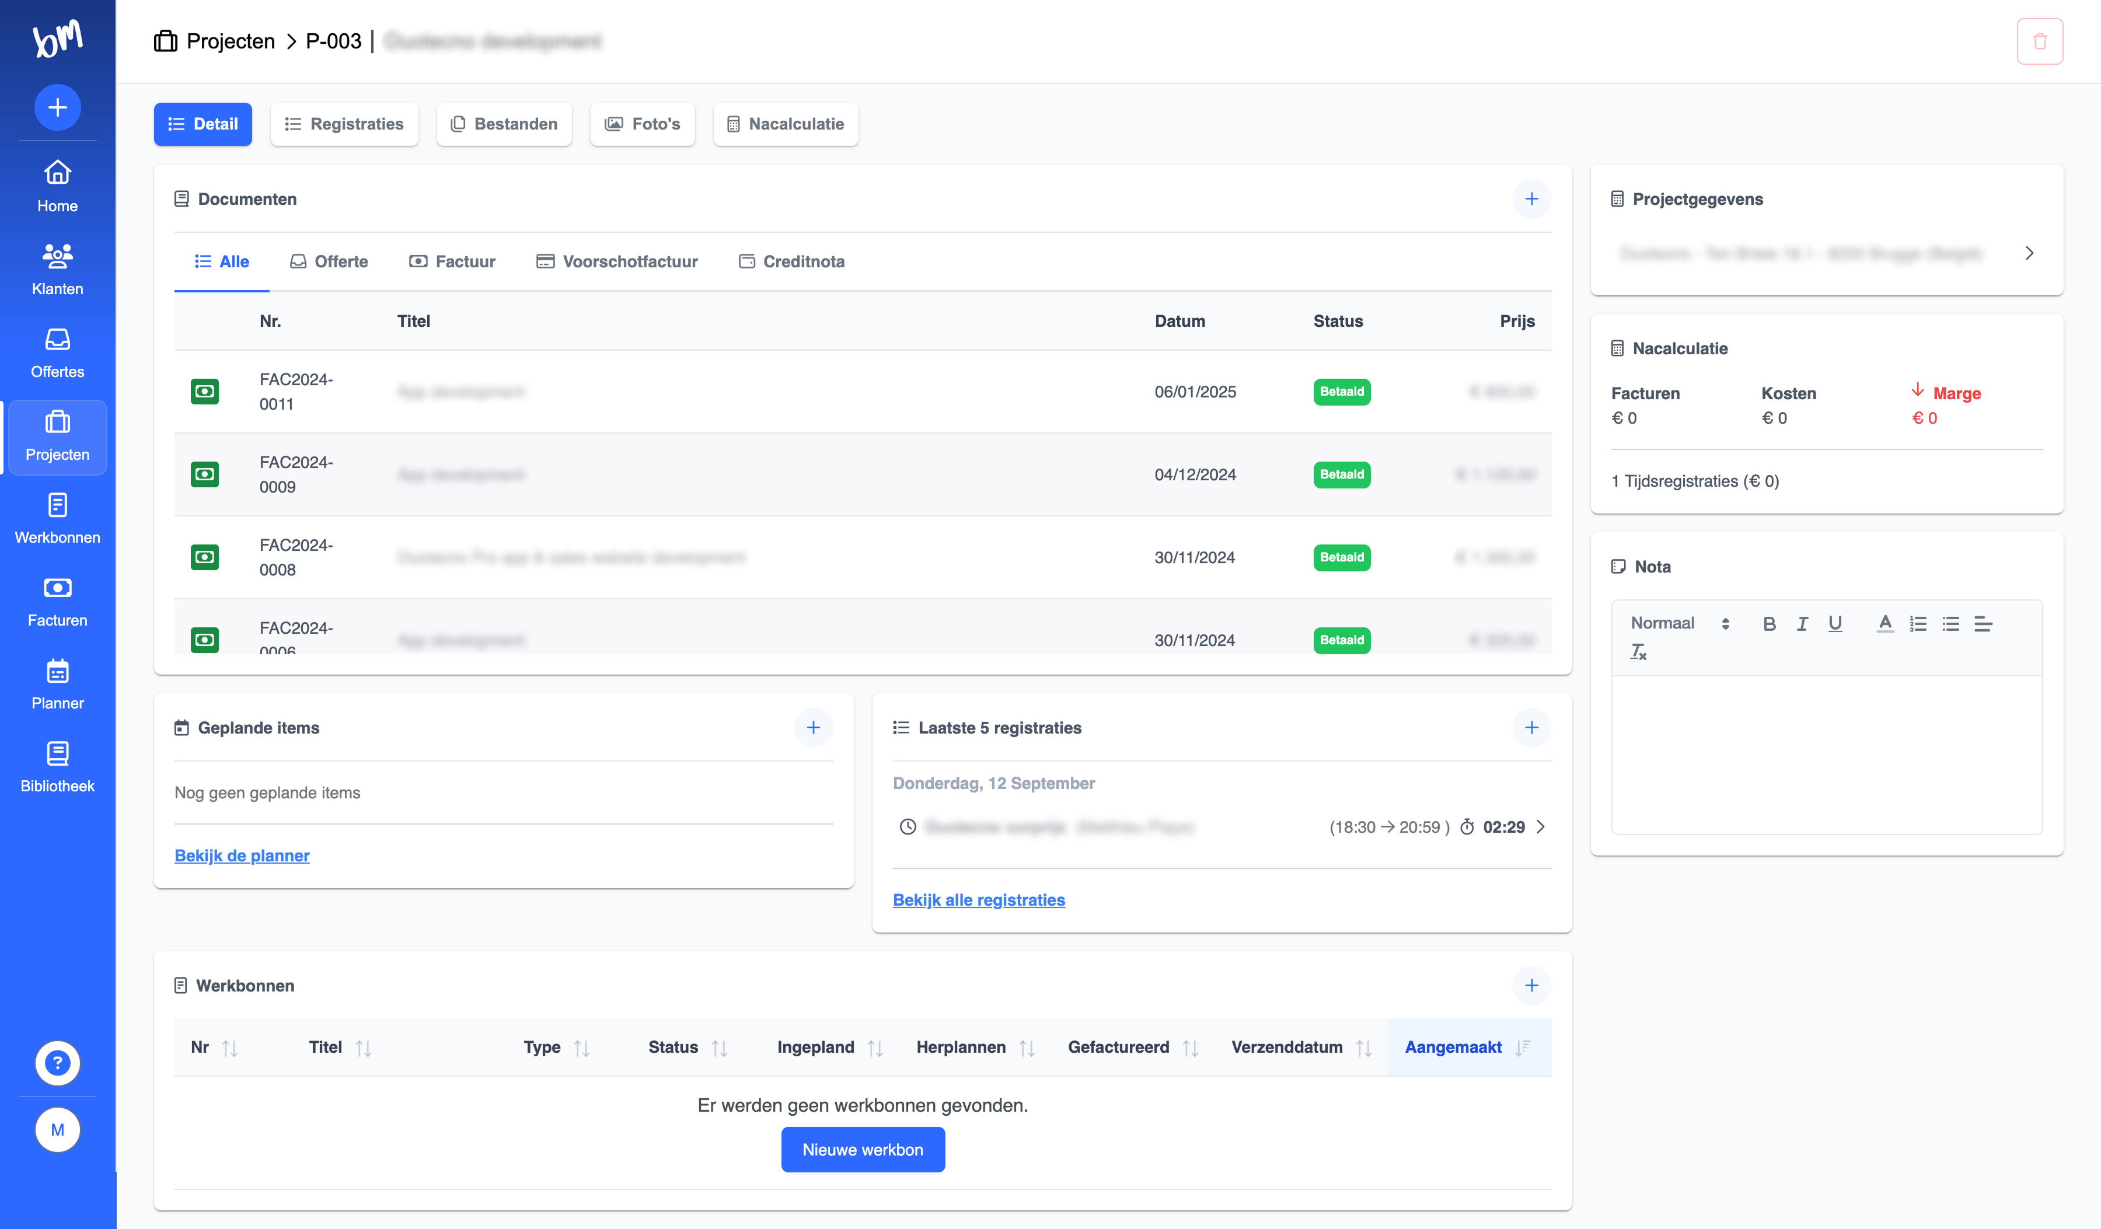Click the blue plus button in sidebar
Screen dimensions: 2101x1229
[58, 107]
